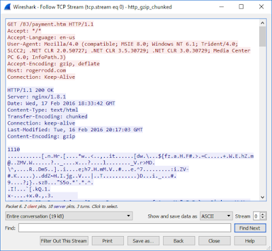Click the Connection: Keep-Alive request line

[41, 77]
